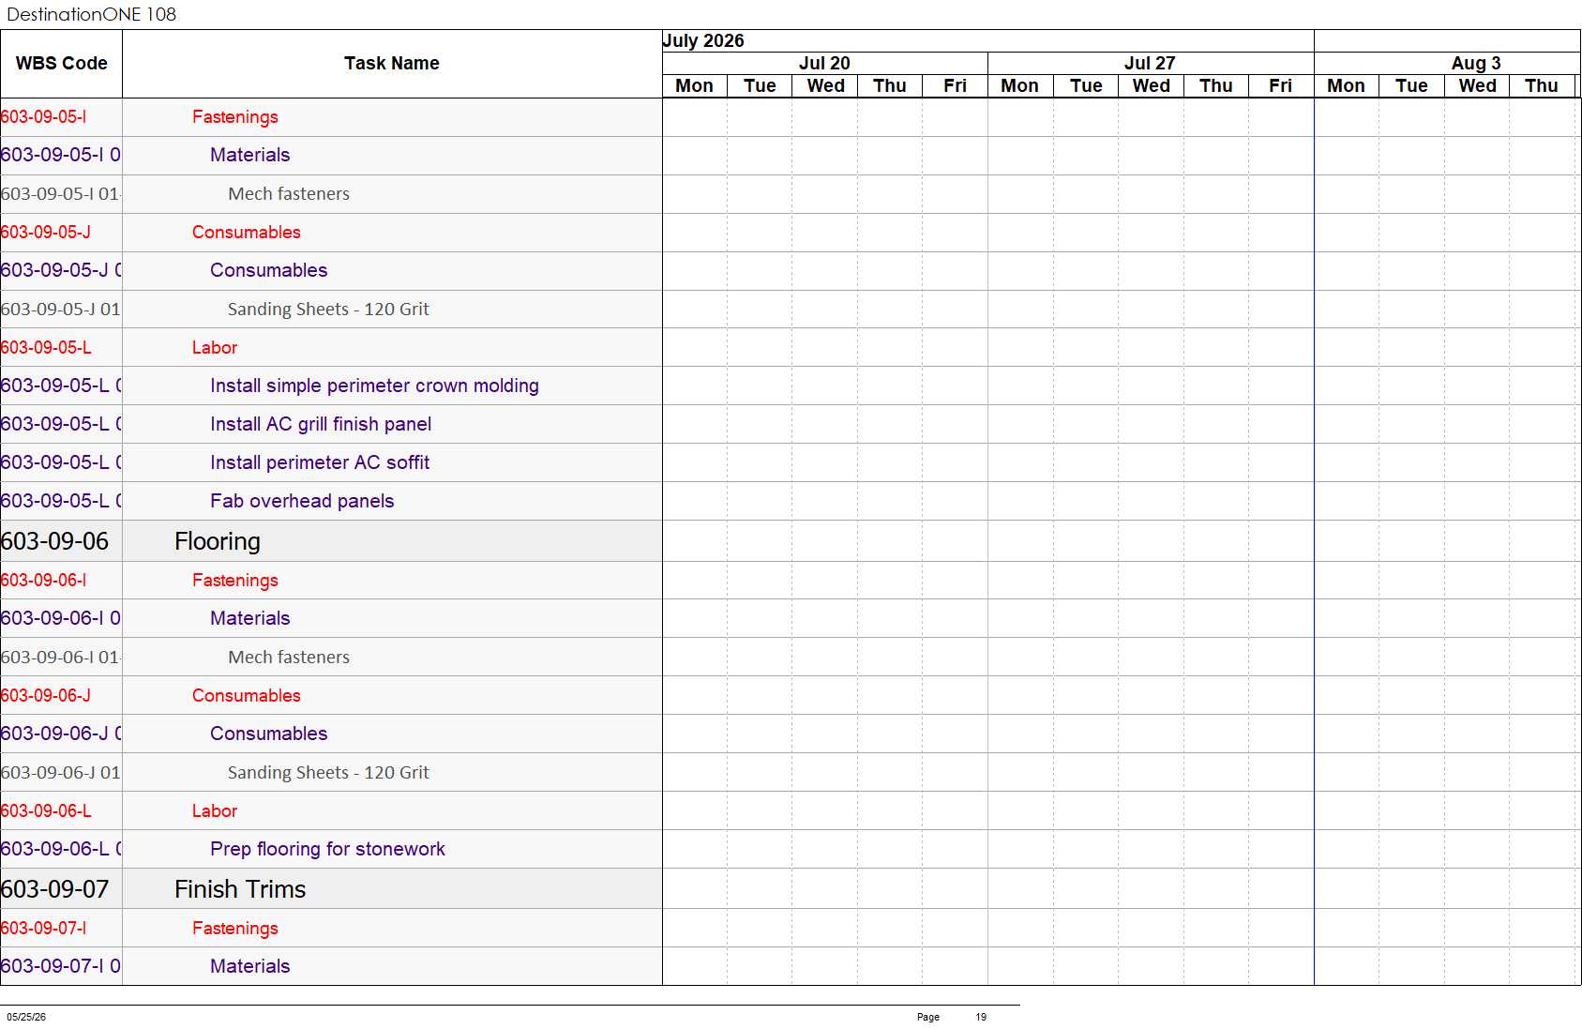
Task: Choose the Fab overhead panels task
Action: pos(302,501)
